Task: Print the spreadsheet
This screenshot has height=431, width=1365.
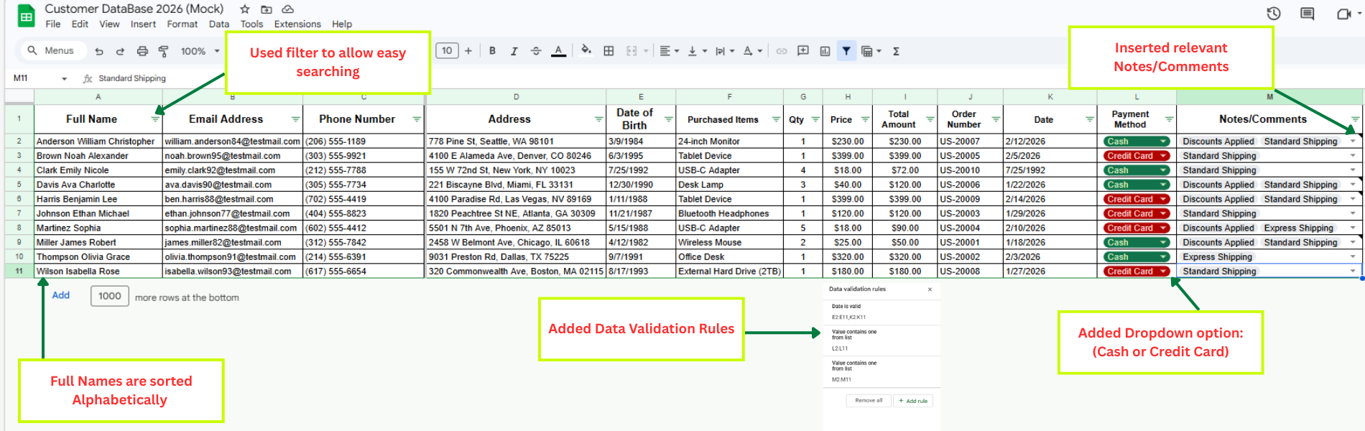Action: tap(142, 51)
